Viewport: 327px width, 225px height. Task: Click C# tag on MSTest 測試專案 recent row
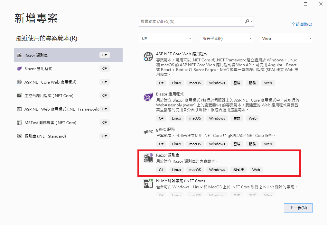point(105,122)
